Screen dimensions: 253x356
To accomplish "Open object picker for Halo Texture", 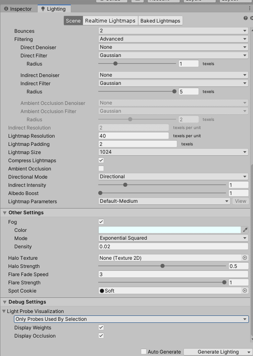I will (x=245, y=258).
